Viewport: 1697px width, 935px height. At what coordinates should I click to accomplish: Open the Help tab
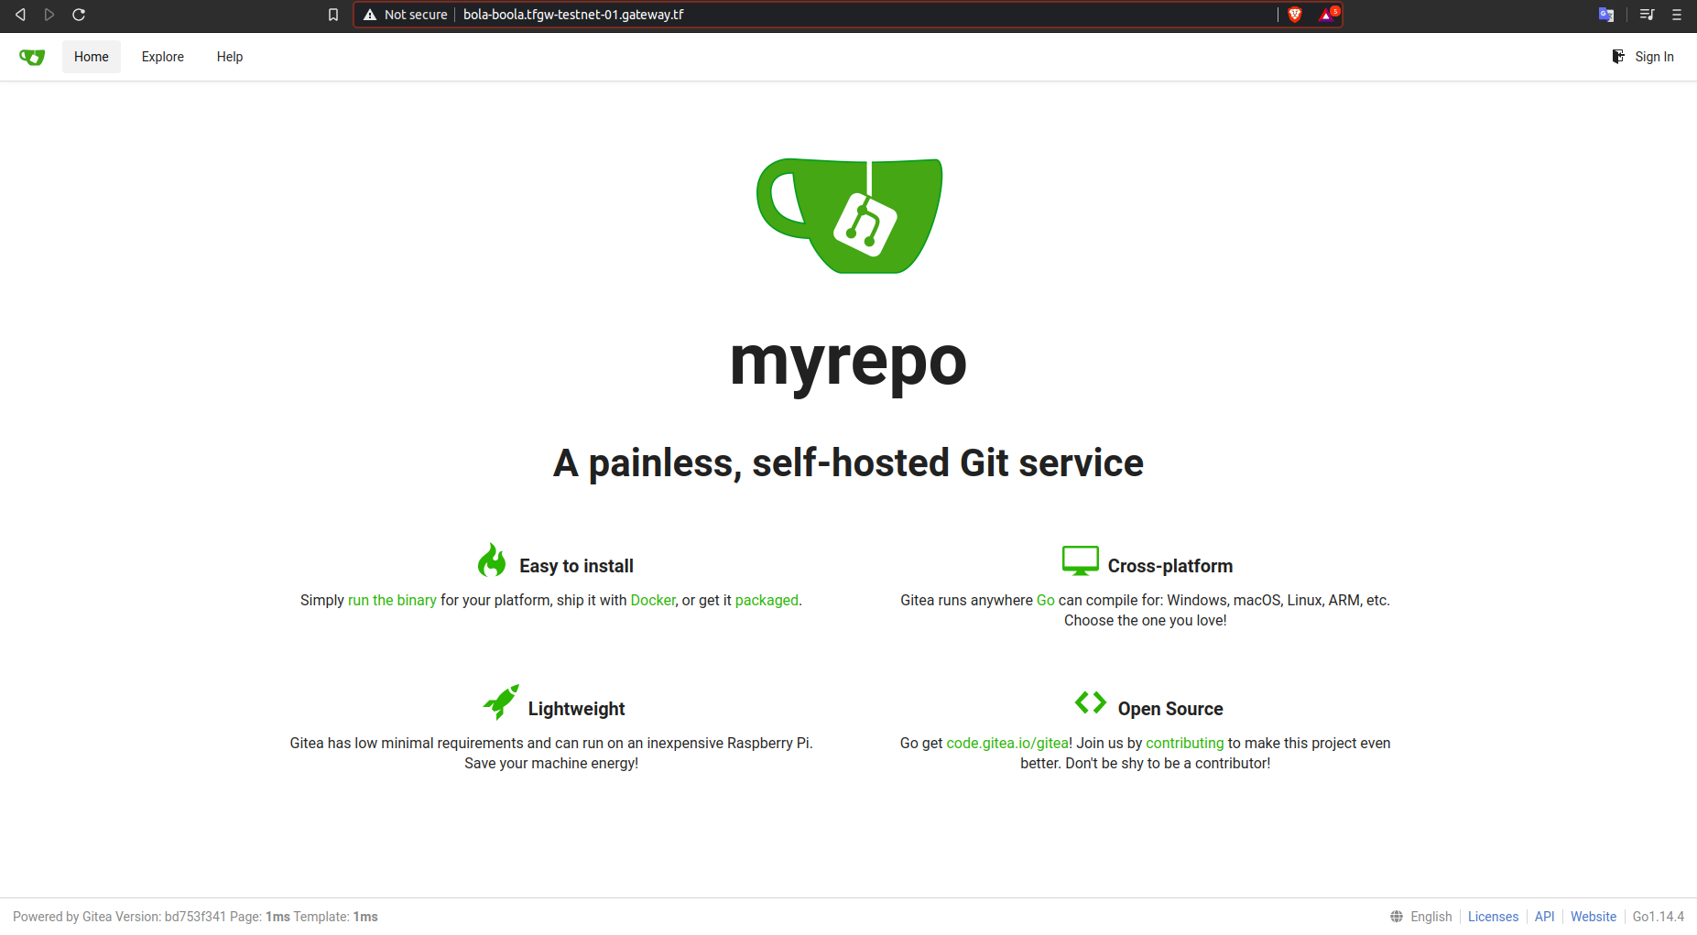point(229,56)
